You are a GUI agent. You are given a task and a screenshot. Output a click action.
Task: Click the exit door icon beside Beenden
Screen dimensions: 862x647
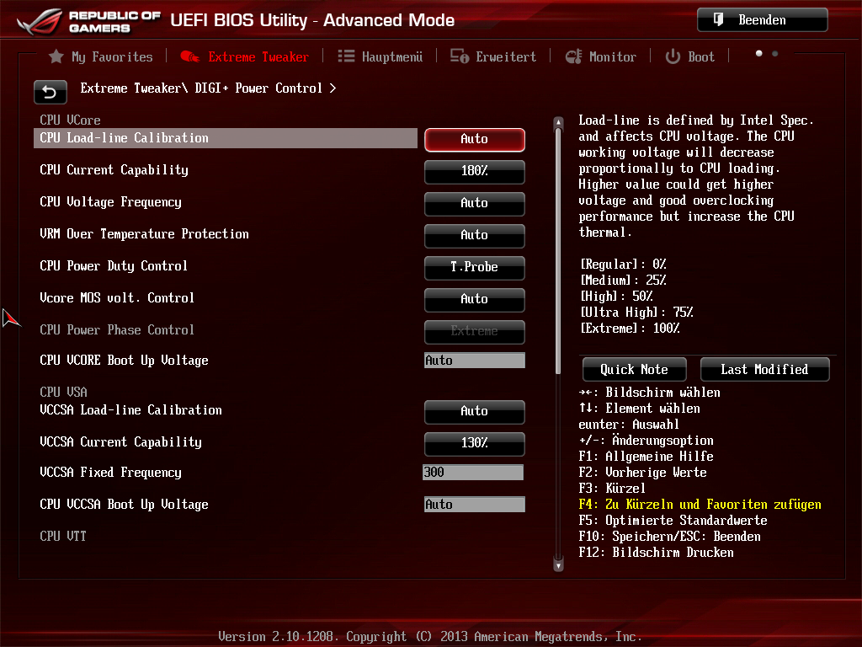pyautogui.click(x=718, y=20)
